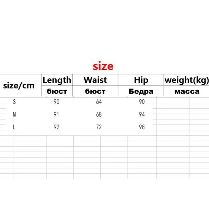
Task: Select the "Бедра" subheader cell
Action: [141, 91]
